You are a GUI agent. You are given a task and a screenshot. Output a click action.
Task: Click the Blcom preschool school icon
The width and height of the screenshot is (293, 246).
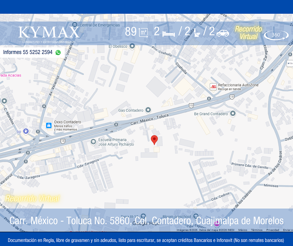(x=196, y=216)
